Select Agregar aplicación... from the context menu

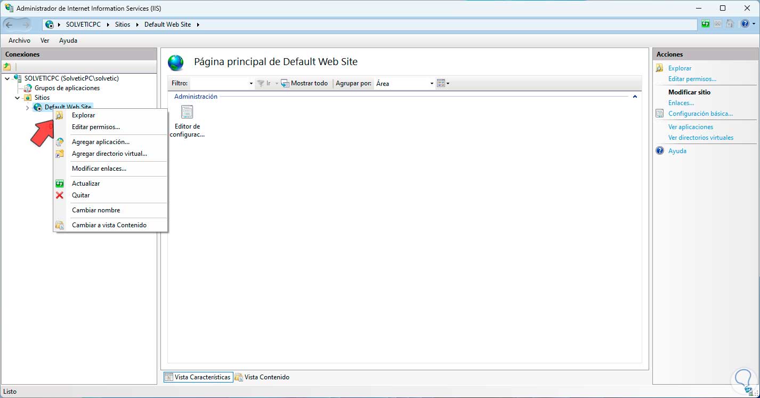111,142
